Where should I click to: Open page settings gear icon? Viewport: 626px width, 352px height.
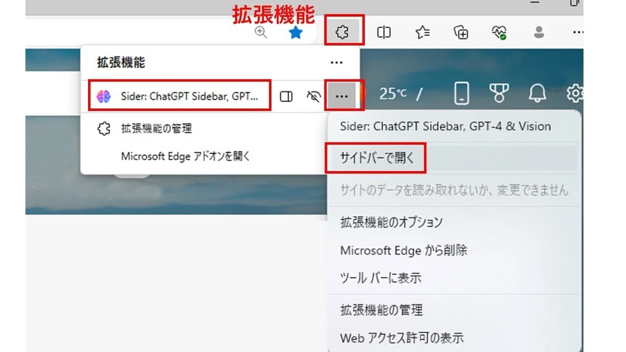(x=574, y=94)
